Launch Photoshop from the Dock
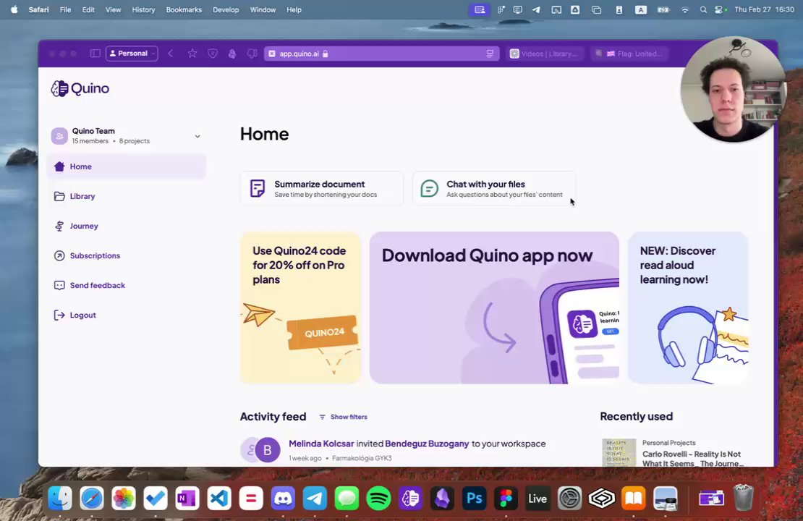This screenshot has width=803, height=521. click(x=475, y=498)
